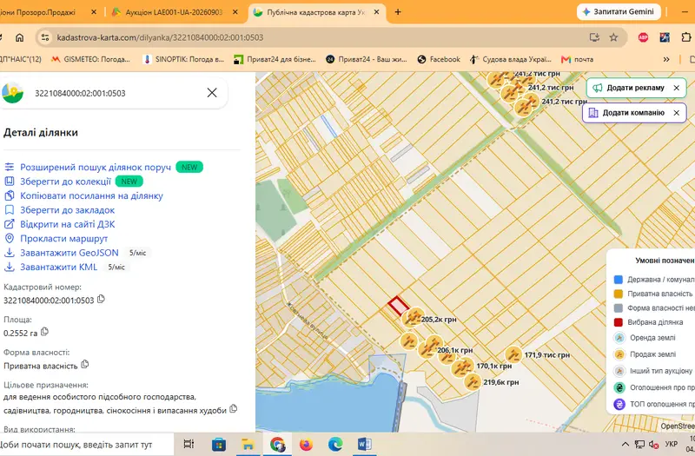Close the parcel search panel with X
The height and width of the screenshot is (456, 695).
click(x=212, y=93)
